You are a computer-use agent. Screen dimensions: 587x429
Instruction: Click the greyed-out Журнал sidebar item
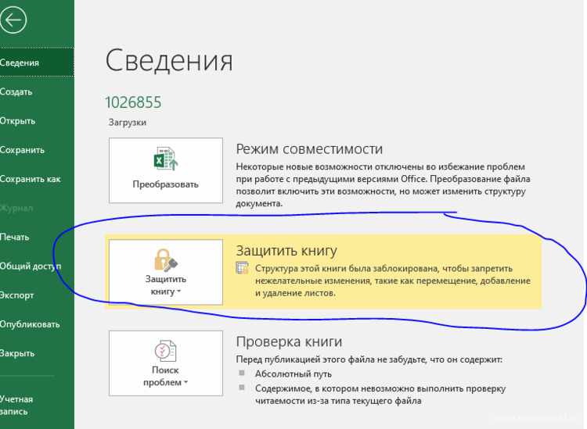tap(37, 208)
